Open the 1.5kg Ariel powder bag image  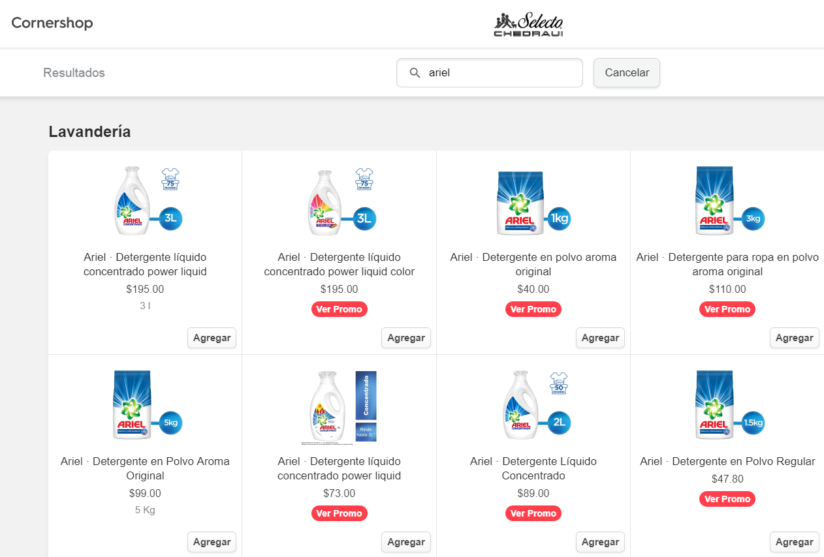tap(727, 405)
